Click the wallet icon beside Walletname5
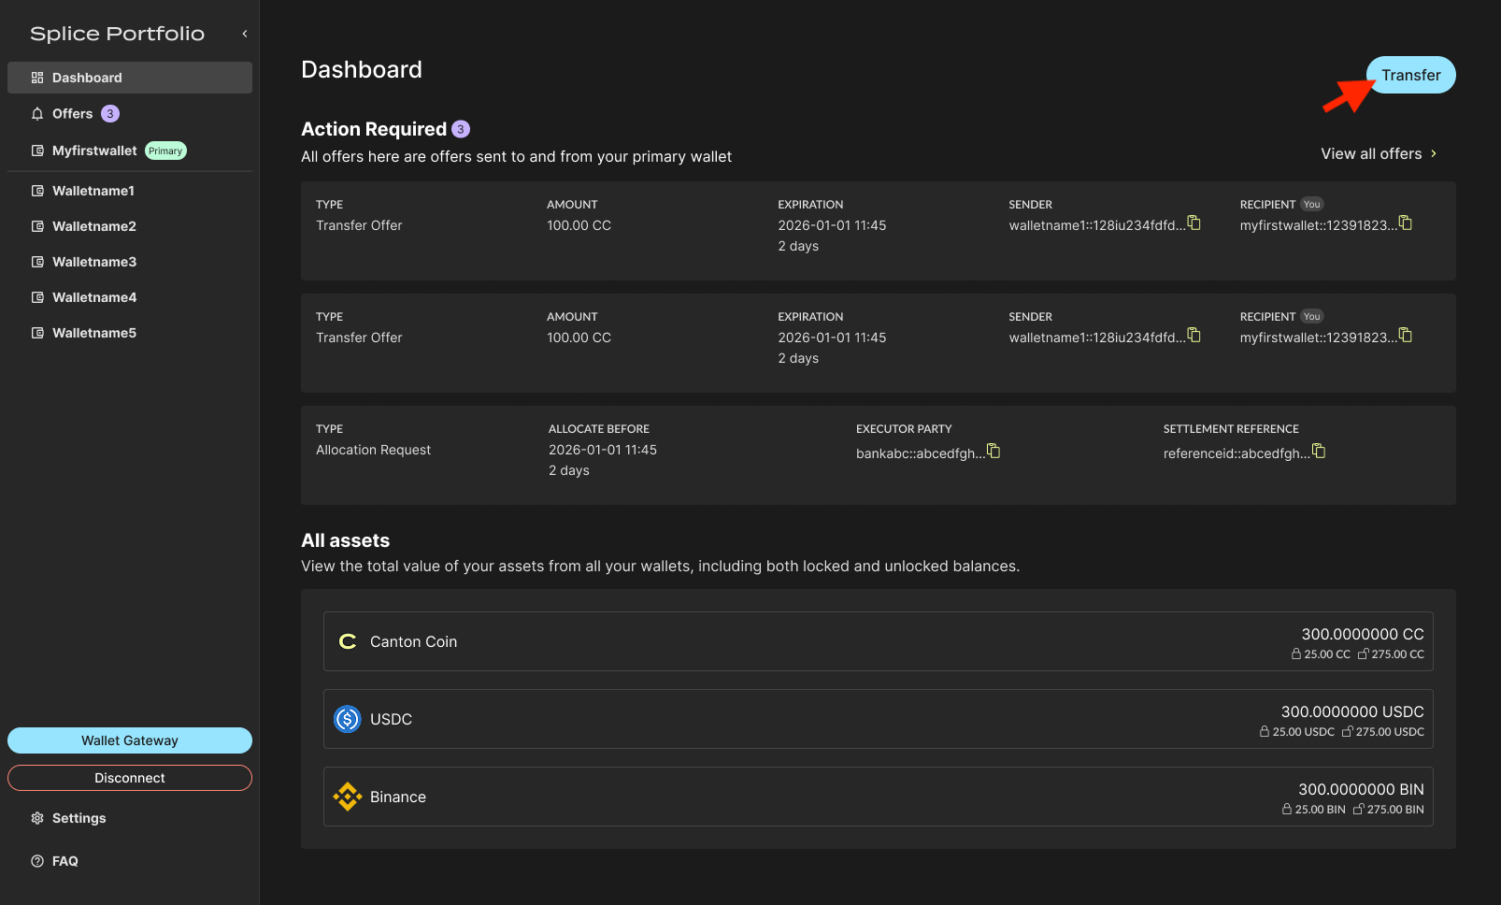The width and height of the screenshot is (1501, 905). coord(37,333)
